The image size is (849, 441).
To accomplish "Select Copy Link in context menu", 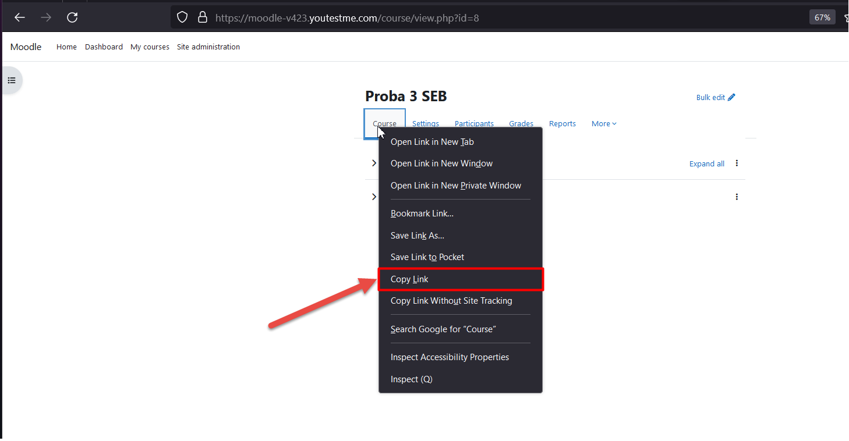I will 409,279.
